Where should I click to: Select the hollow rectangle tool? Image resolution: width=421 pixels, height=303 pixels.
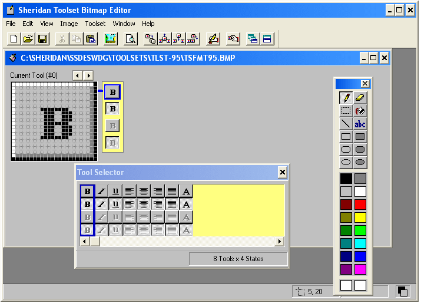[346, 137]
